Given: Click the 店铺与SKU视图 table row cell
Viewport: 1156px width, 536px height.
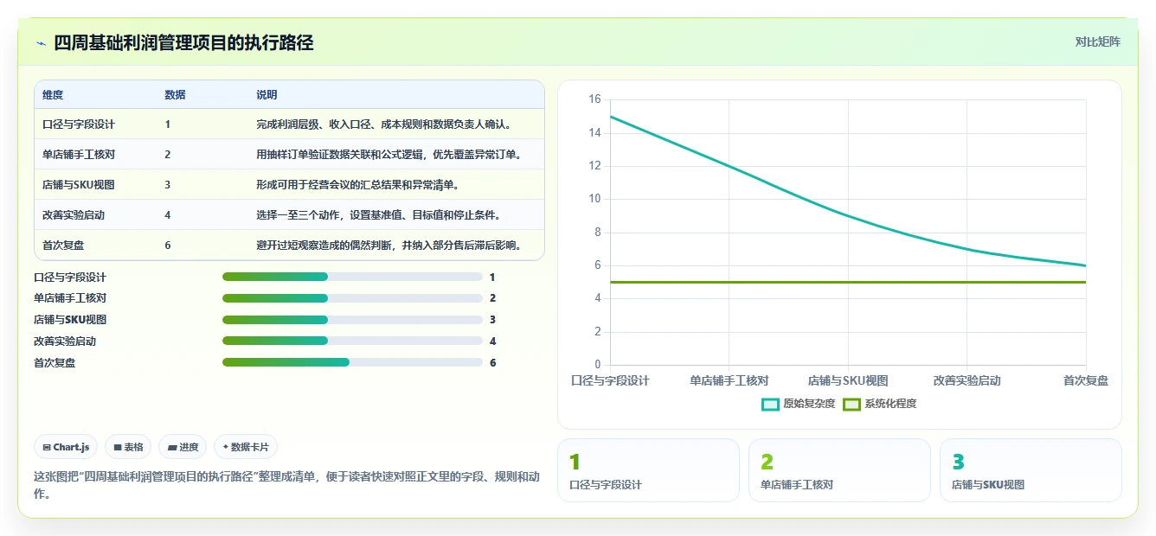Looking at the screenshot, I should click(x=79, y=185).
